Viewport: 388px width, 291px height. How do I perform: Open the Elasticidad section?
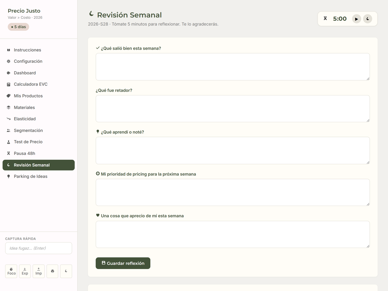click(x=39, y=119)
